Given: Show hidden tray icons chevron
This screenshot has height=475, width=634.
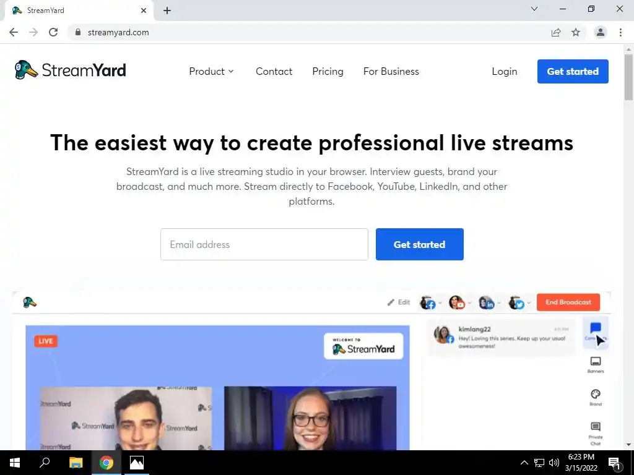Looking at the screenshot, I should (524, 463).
